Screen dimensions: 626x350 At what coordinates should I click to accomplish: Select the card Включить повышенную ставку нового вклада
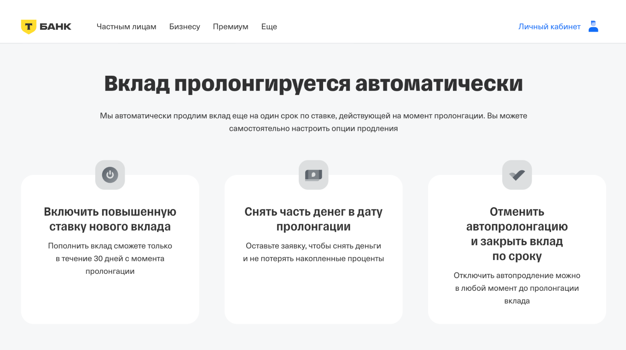110,248
